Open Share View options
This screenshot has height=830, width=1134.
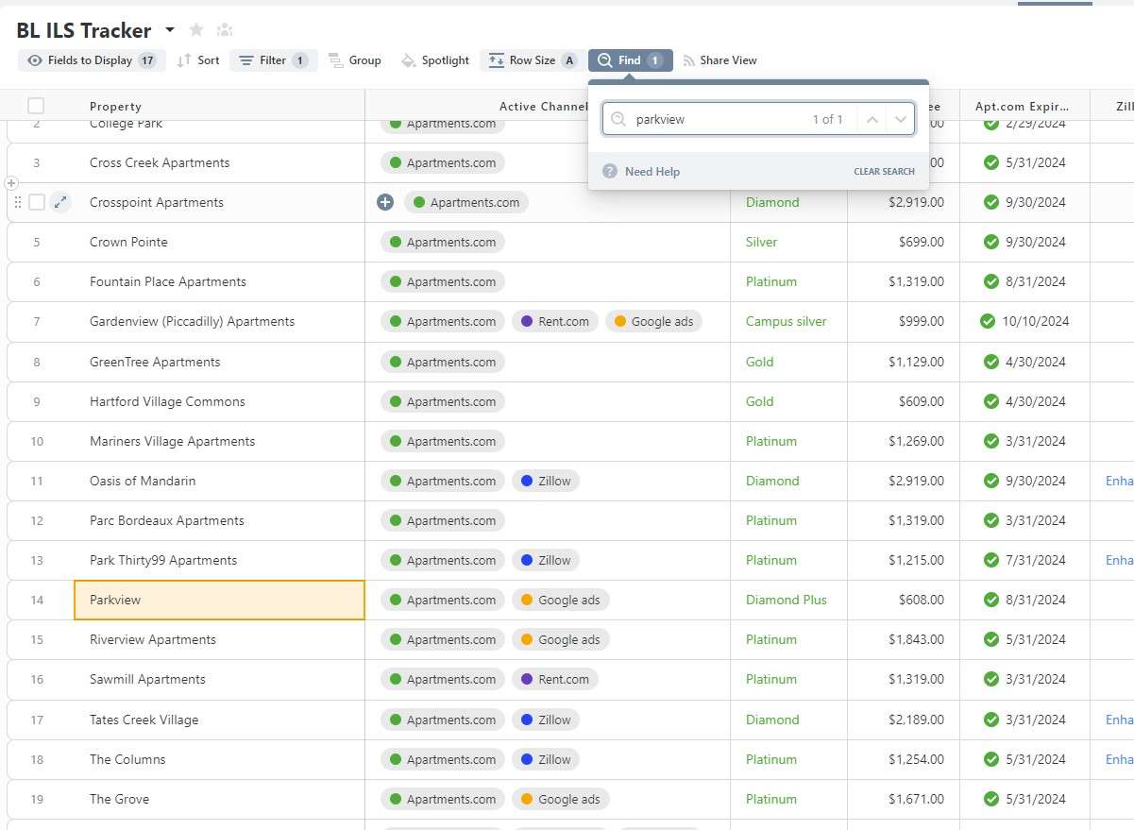point(719,60)
